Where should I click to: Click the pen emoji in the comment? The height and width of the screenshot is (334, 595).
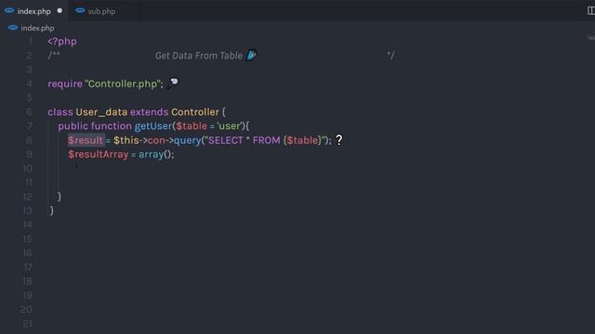pyautogui.click(x=251, y=56)
